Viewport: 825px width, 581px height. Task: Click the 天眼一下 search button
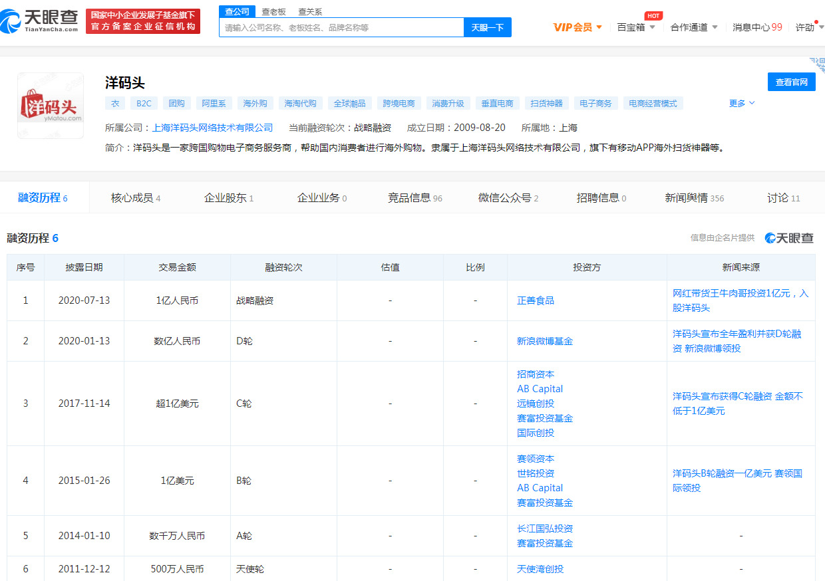coord(487,27)
